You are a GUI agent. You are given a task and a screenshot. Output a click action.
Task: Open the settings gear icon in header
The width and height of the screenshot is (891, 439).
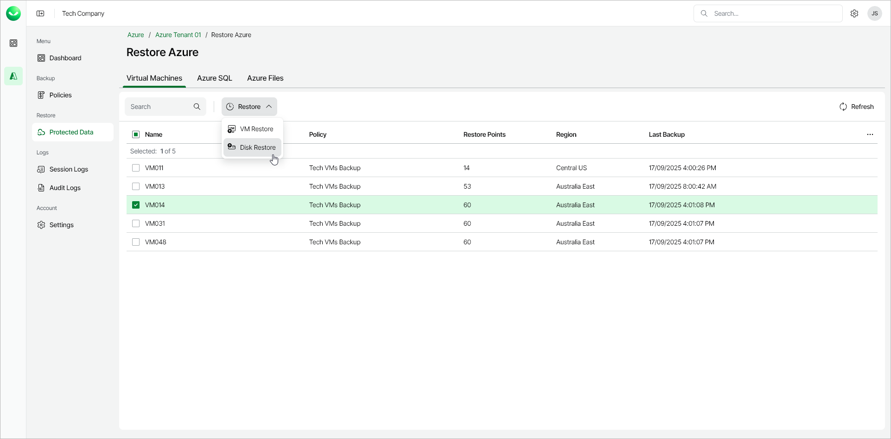[x=854, y=13]
